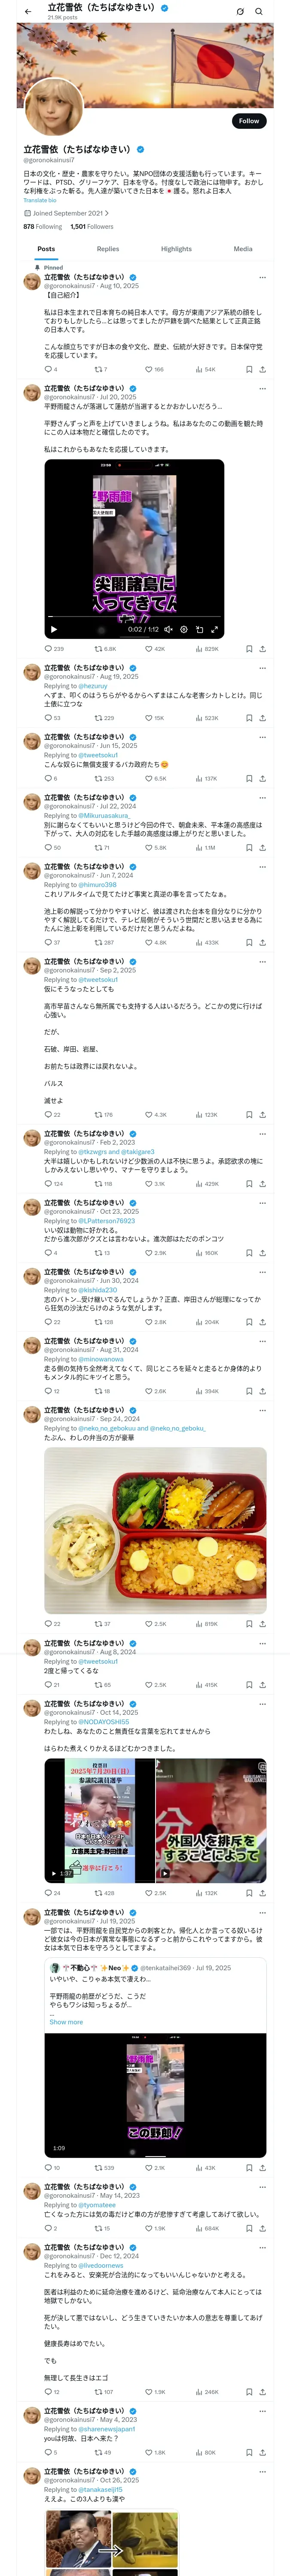The width and height of the screenshot is (290, 2576).
Task: Open settings gear on the 1:12 video
Action: click(183, 629)
